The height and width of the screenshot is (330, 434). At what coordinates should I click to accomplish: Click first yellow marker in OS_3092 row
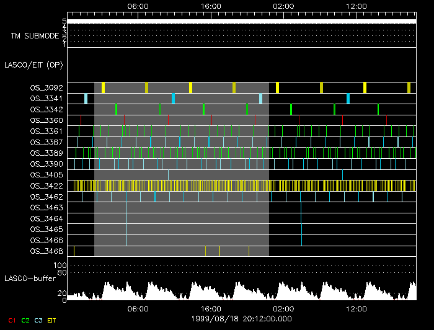tap(104, 87)
